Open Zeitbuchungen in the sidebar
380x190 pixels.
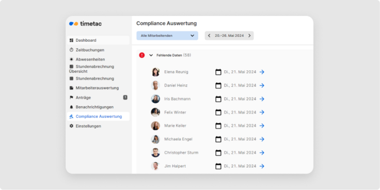[98, 50]
